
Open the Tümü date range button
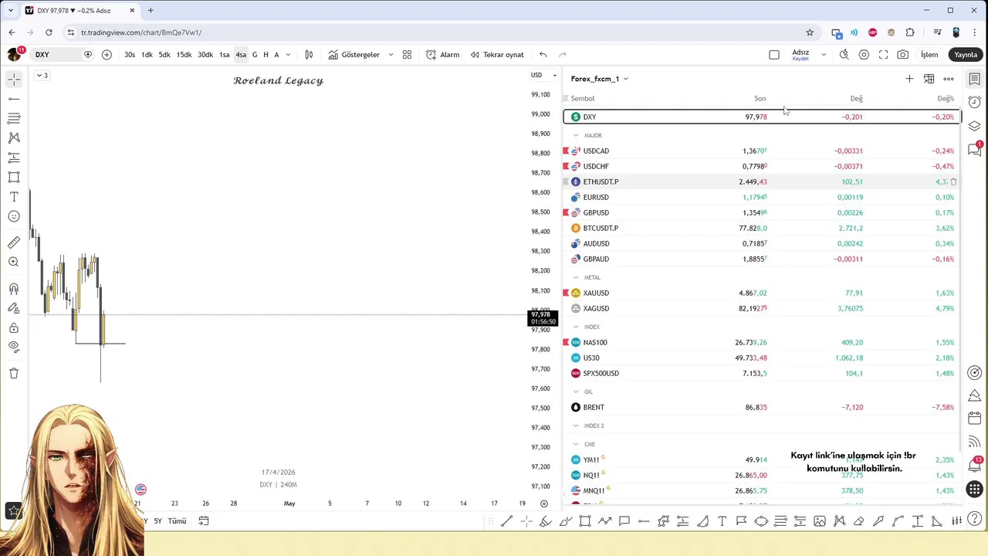click(x=177, y=521)
